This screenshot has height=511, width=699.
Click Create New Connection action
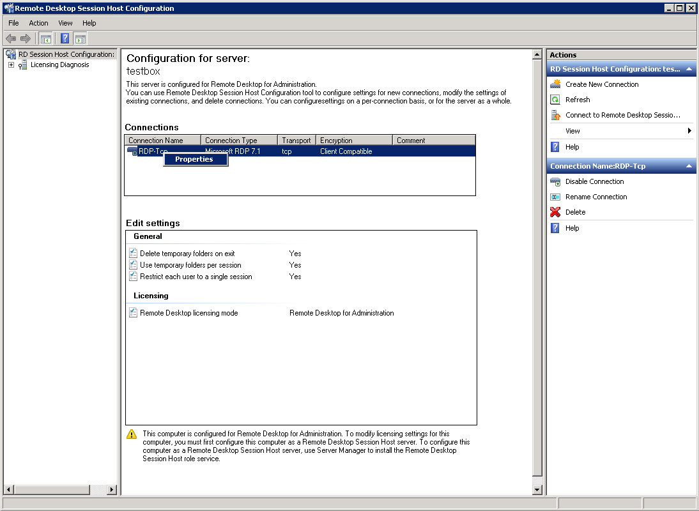(x=602, y=84)
